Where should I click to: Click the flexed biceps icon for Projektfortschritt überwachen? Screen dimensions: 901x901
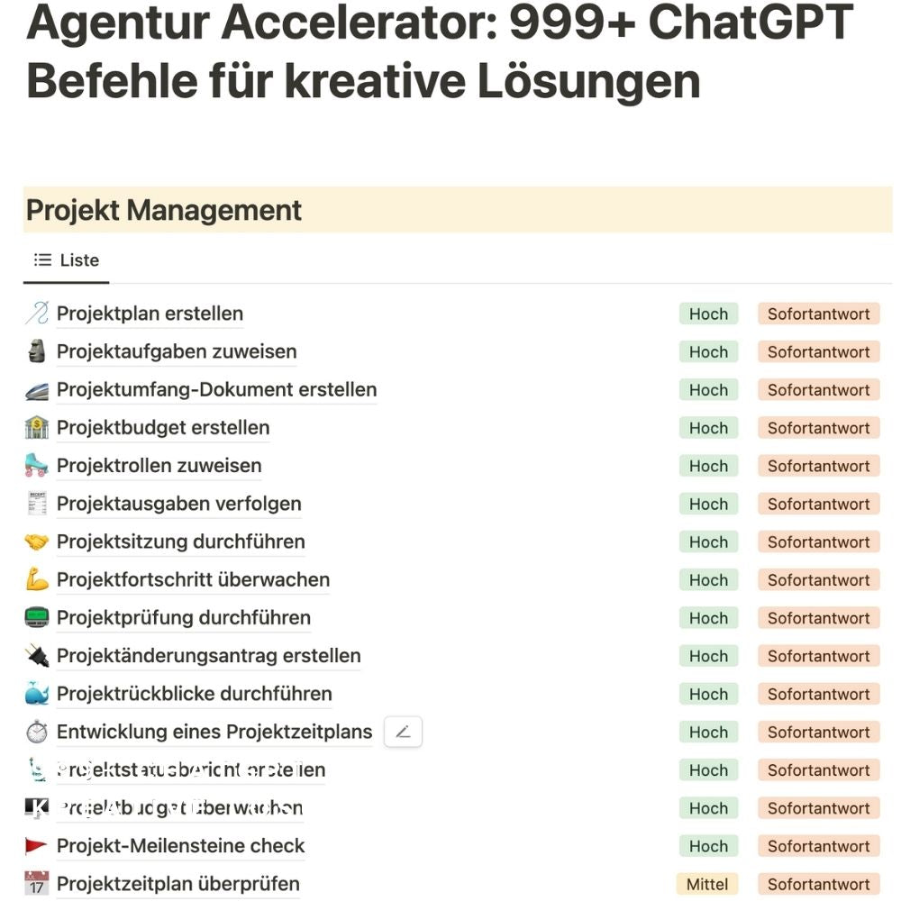click(x=37, y=579)
